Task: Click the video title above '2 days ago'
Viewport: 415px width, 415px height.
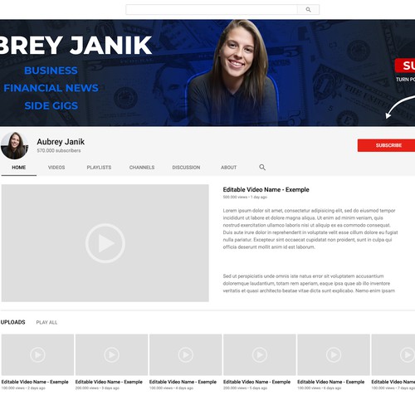Action: tap(35, 382)
